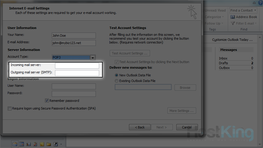Open Outlook Help question mark icon
This screenshot has width=263, height=148.
click(260, 3)
